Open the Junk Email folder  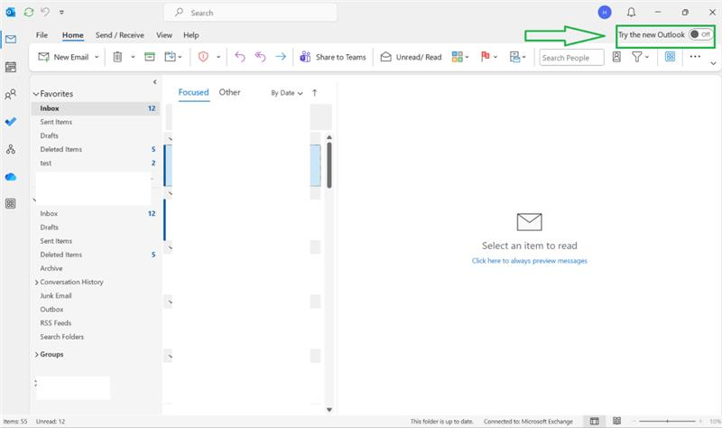[56, 296]
